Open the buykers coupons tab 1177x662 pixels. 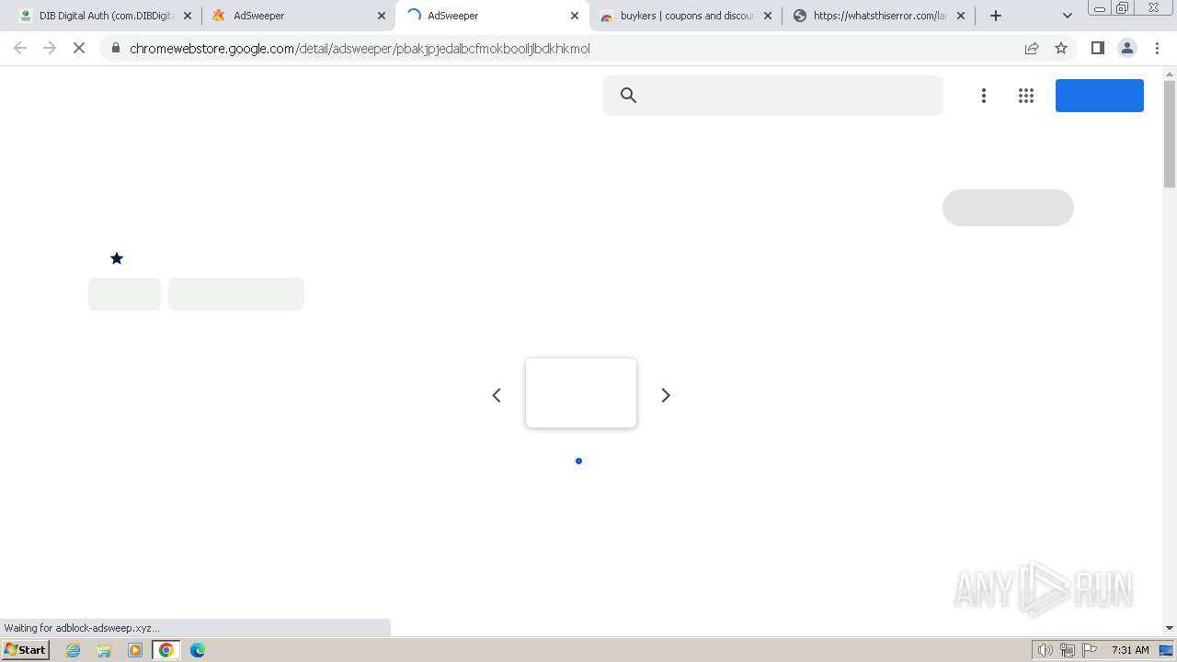click(x=685, y=16)
